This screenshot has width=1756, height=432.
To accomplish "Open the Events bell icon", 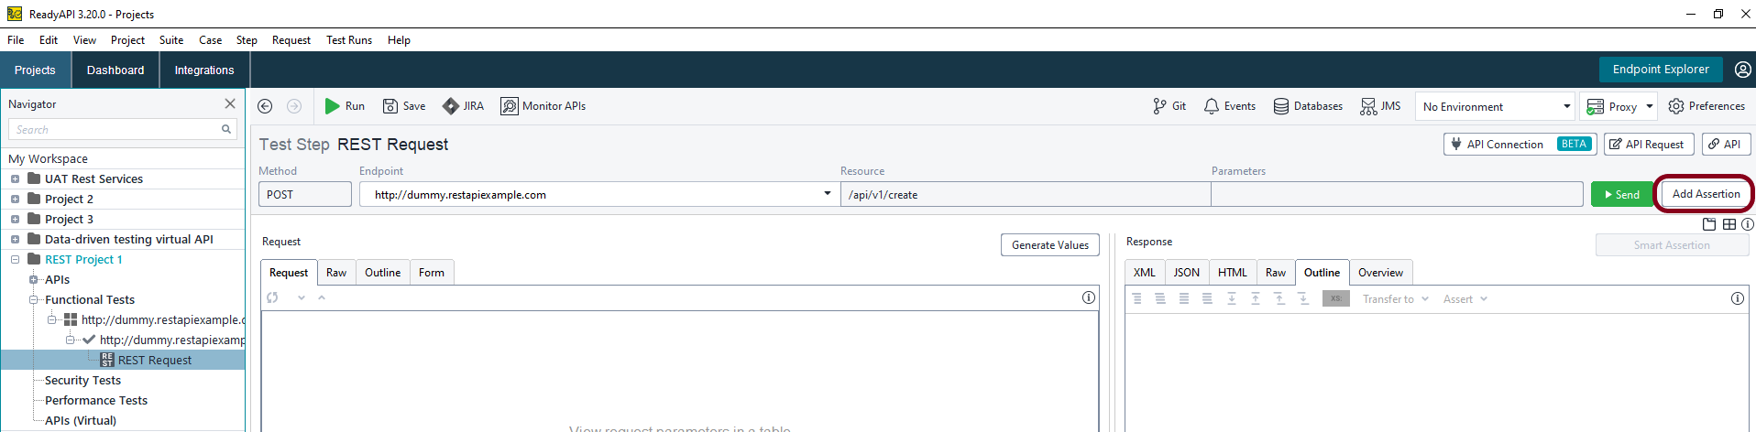I will coord(1211,106).
